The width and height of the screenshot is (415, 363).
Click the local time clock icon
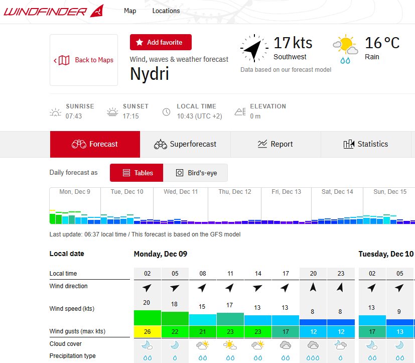click(166, 112)
